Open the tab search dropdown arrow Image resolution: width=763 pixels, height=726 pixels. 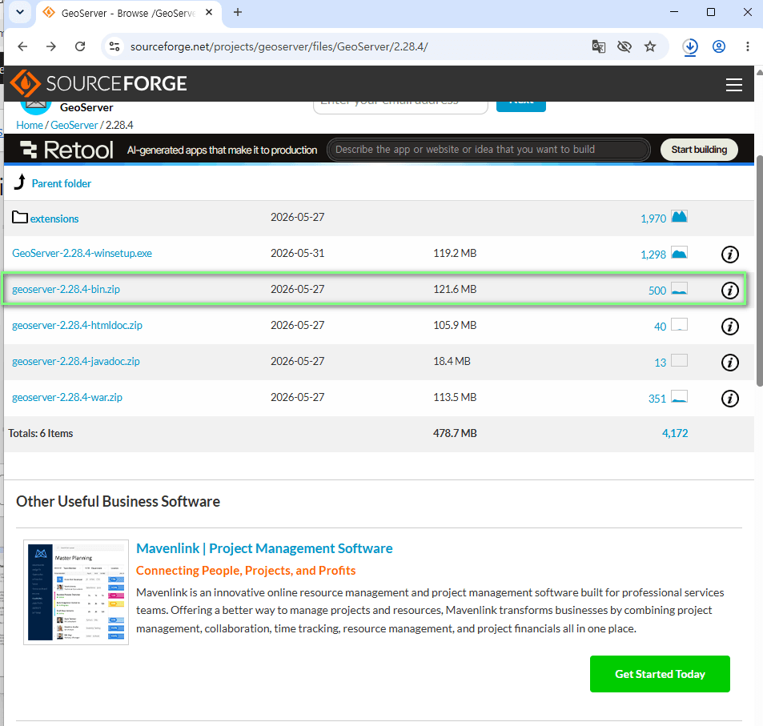click(x=20, y=12)
